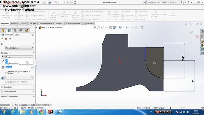This screenshot has height=115, width=204.
Task: Click the Windows Start button
Action: pyautogui.click(x=4, y=112)
